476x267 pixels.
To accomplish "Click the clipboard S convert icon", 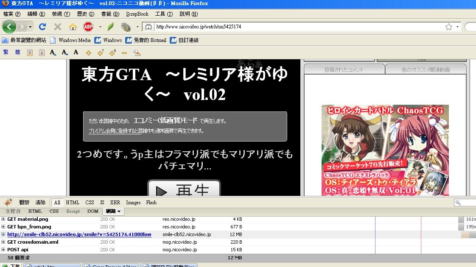I will (x=42, y=53).
